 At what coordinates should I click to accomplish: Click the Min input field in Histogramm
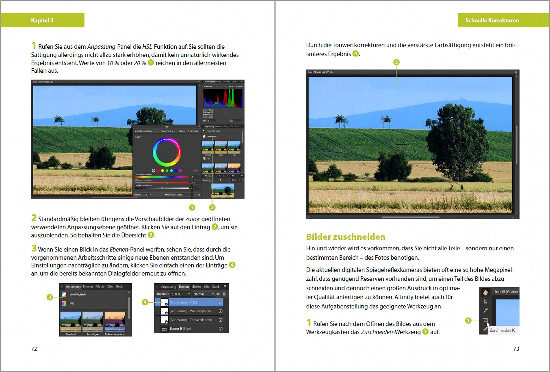point(211,121)
